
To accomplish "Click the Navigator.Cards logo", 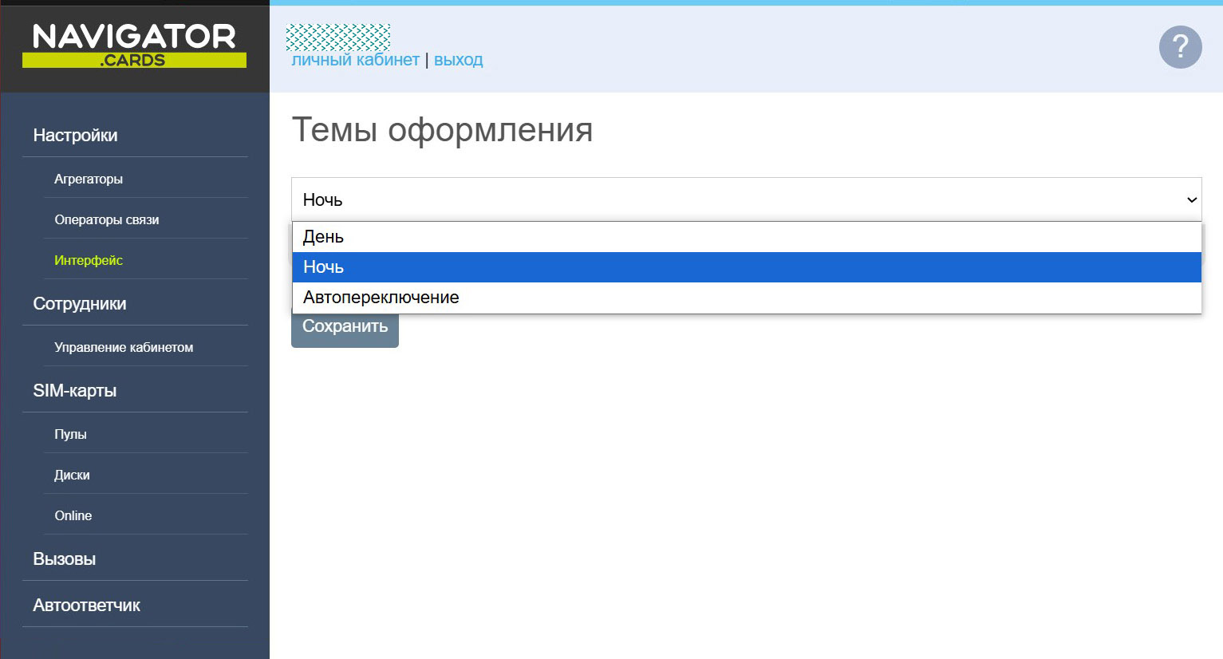I will click(x=134, y=45).
